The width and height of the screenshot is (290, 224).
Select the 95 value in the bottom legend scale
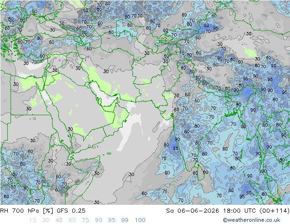[112, 220]
